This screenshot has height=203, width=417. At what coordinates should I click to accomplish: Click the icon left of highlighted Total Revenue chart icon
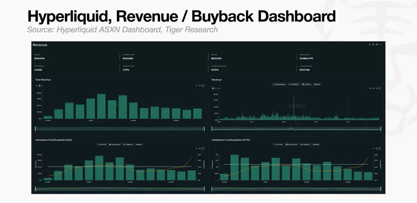pyautogui.click(x=36, y=86)
